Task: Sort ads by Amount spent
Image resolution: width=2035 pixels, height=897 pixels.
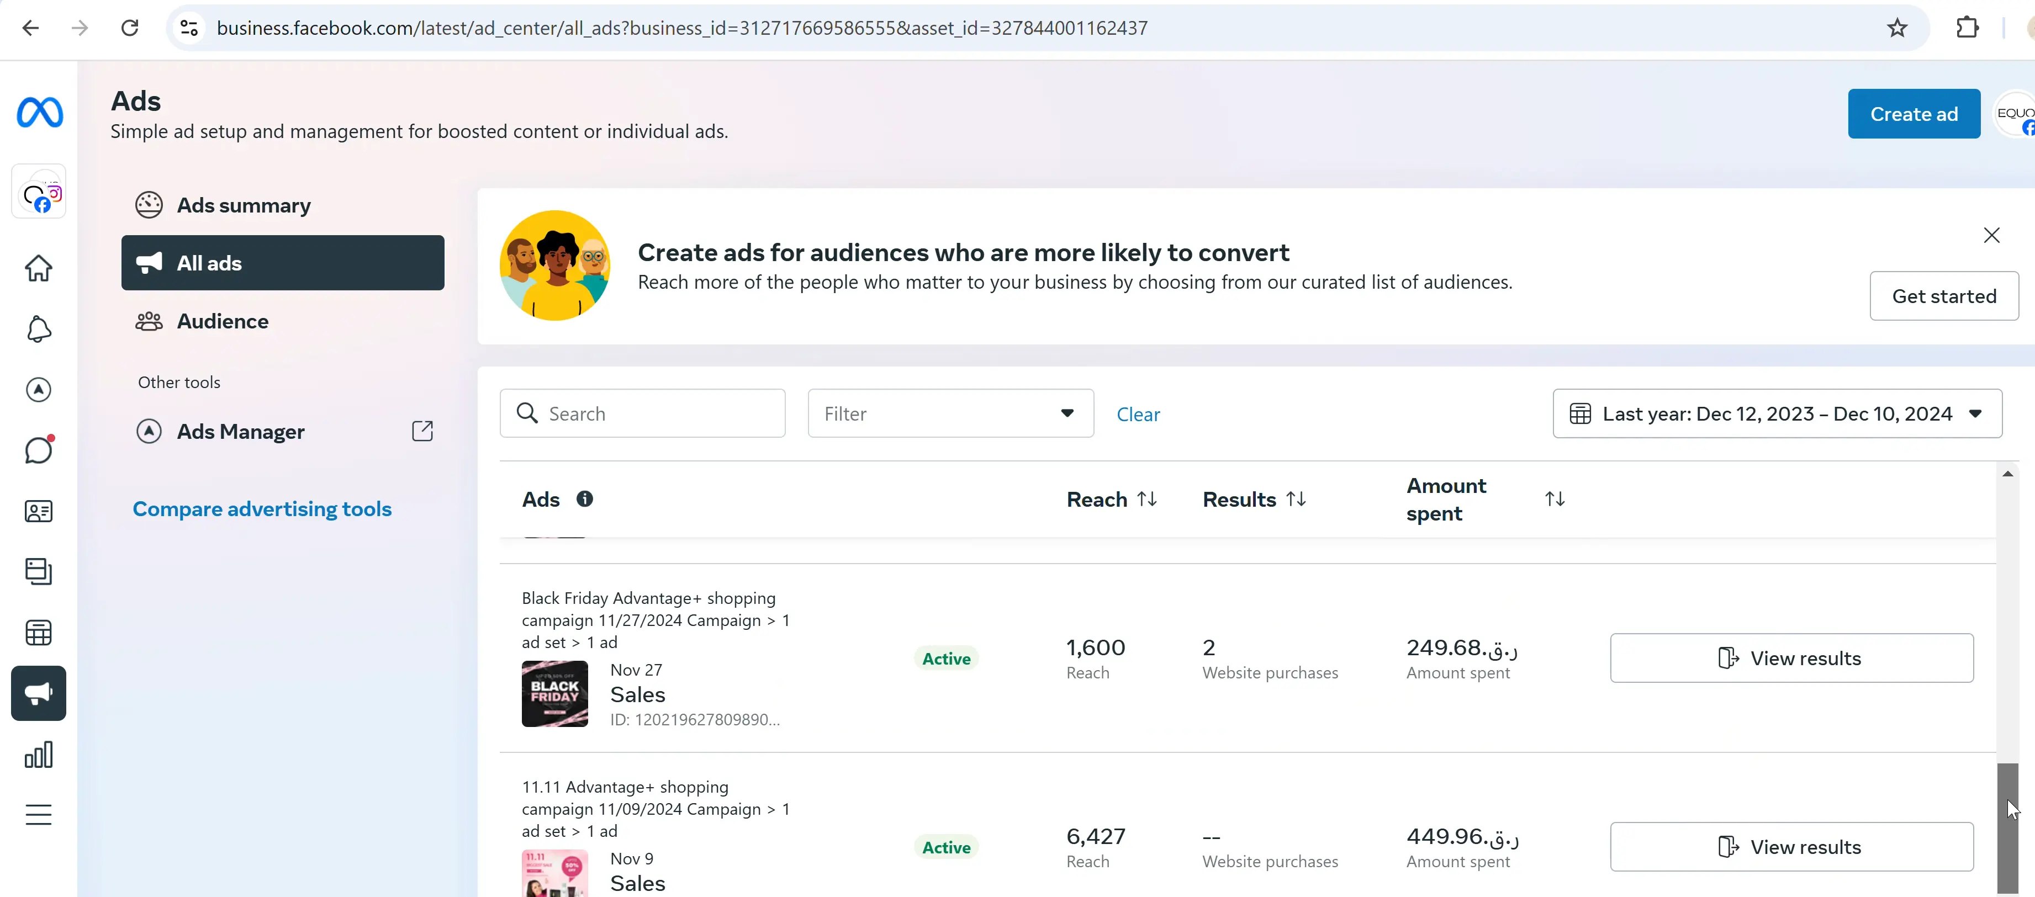Action: [1554, 499]
